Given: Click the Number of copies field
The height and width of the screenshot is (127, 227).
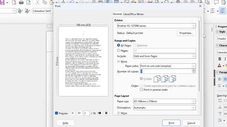Looking at the screenshot, I should tap(166, 71).
